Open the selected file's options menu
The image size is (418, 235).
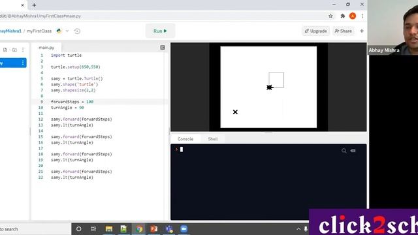[x=23, y=63]
